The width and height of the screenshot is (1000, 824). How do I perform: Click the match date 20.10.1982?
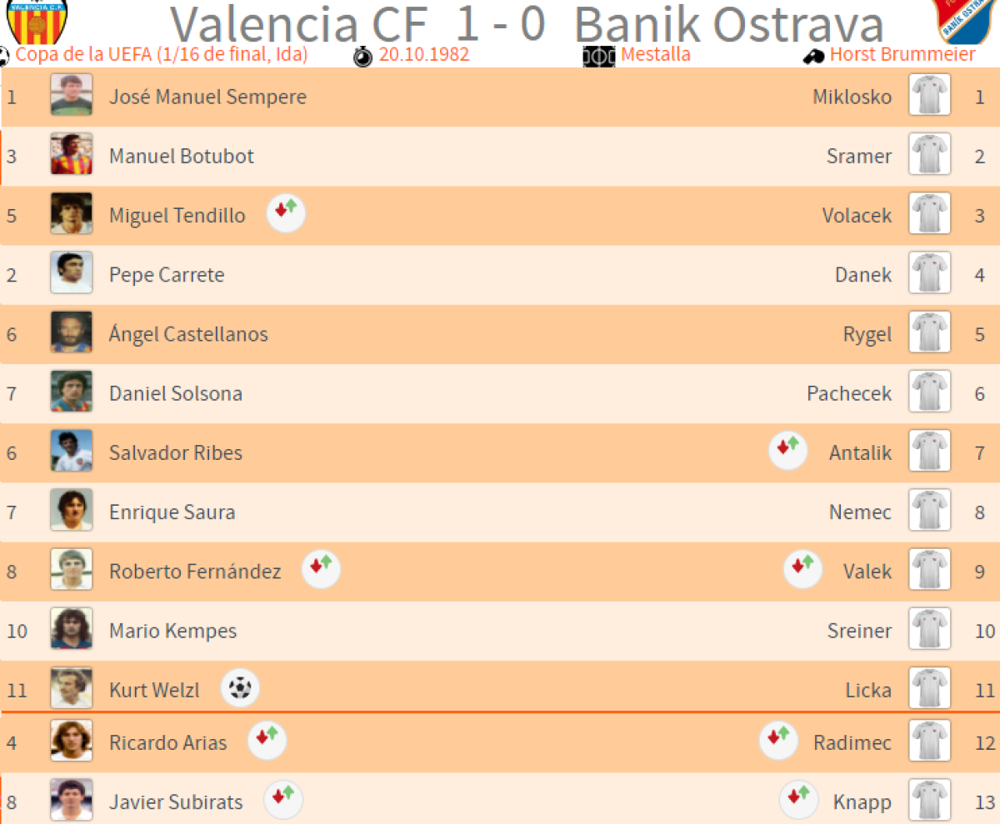pyautogui.click(x=423, y=55)
